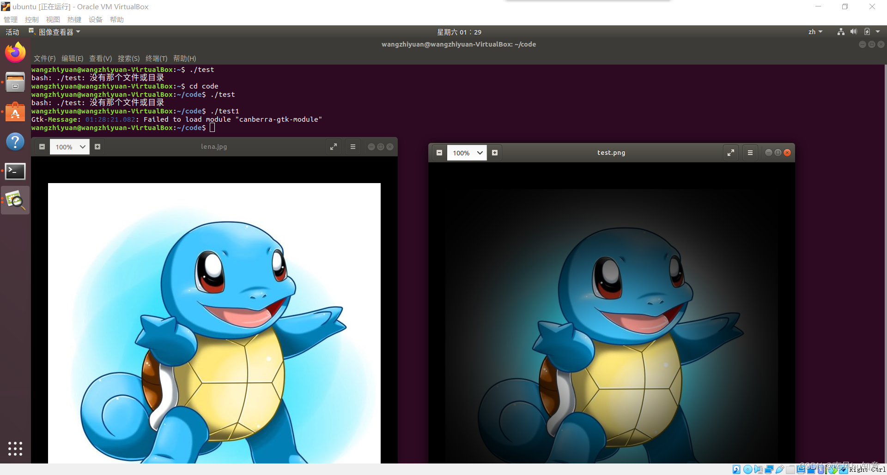The image size is (887, 475).
Task: Open the zh input source dropdown
Action: [x=815, y=32]
